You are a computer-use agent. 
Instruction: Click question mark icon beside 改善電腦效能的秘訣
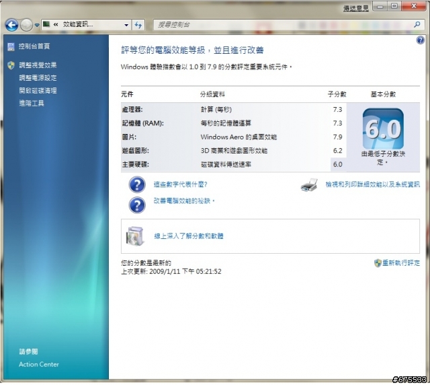(137, 205)
